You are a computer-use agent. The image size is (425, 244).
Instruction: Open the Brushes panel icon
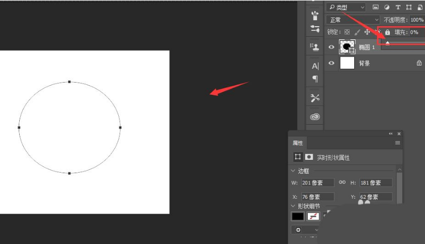(315, 15)
